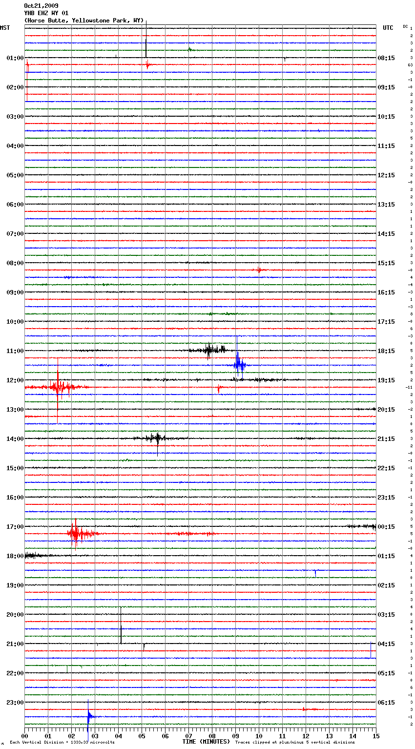Click the red event just below the 17:00 trace
The image size is (415, 749).
76,534
